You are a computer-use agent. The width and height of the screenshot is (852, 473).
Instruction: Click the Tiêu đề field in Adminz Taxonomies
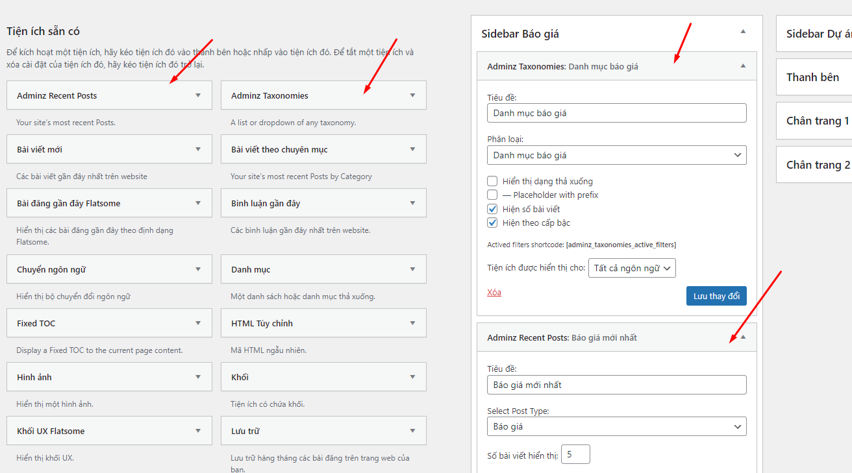[616, 113]
